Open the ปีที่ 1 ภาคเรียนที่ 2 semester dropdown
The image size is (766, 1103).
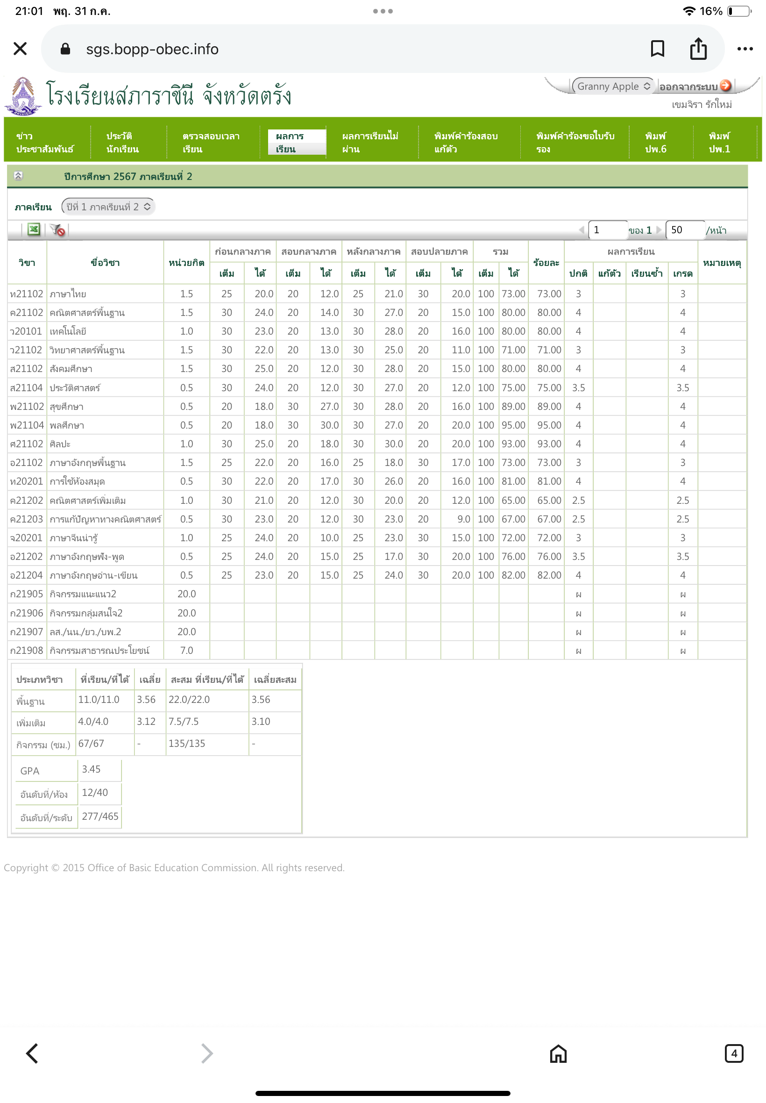point(108,207)
